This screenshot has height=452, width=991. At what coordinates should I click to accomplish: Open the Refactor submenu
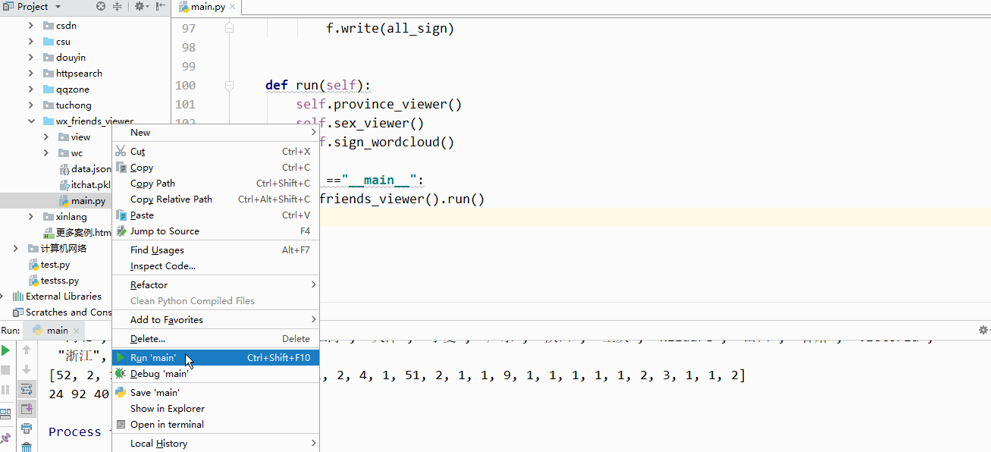pyautogui.click(x=215, y=285)
